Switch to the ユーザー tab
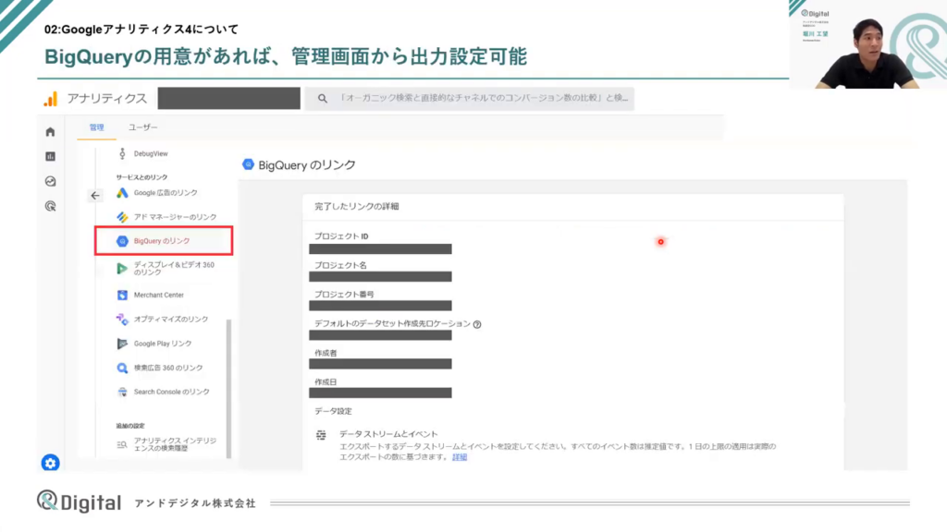Screen dimensions: 947x532 pyautogui.click(x=142, y=127)
